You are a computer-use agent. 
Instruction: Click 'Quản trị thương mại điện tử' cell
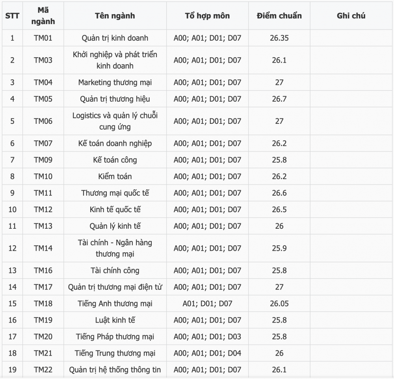[115, 287]
